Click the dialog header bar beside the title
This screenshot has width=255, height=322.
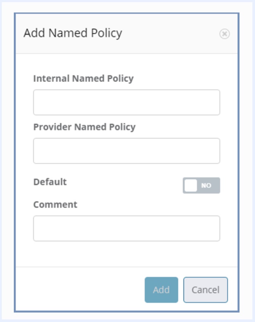pos(172,34)
